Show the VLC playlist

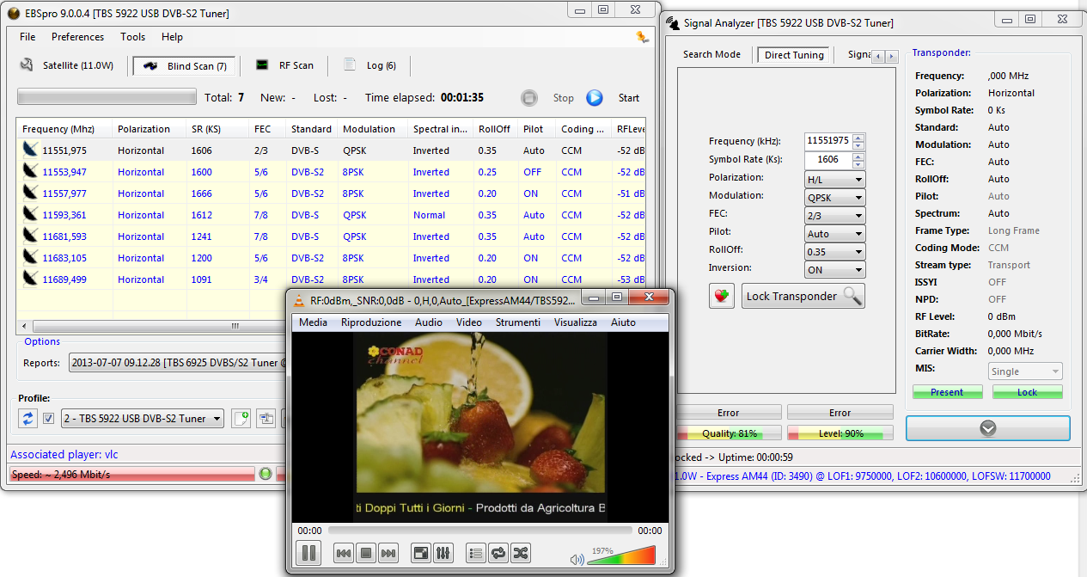point(476,554)
